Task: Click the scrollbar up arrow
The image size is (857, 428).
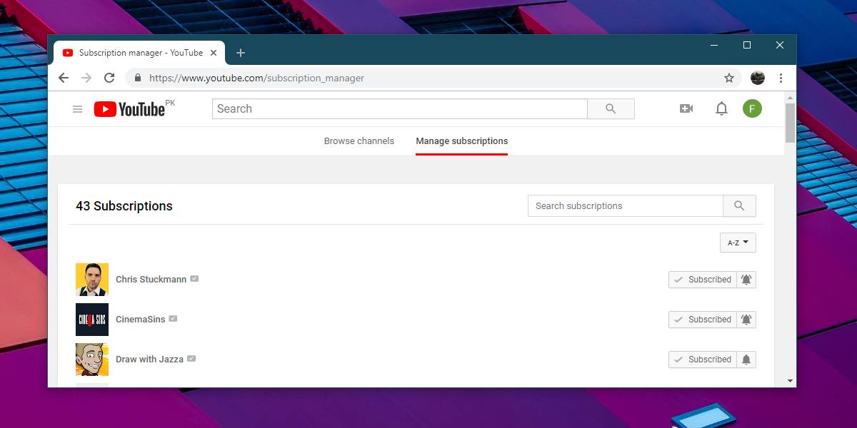Action: pos(790,96)
